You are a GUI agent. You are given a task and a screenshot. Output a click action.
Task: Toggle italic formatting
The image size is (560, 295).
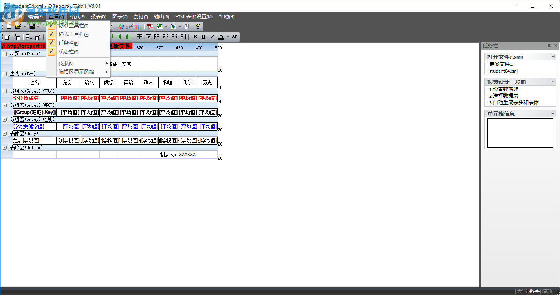click(x=212, y=37)
